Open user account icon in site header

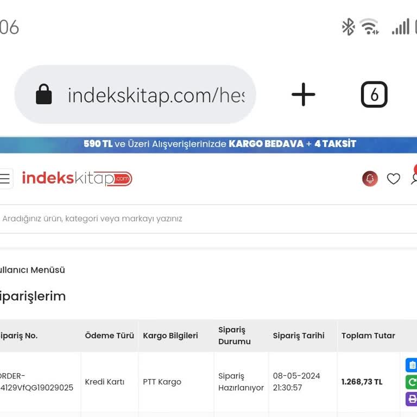pyautogui.click(x=414, y=178)
